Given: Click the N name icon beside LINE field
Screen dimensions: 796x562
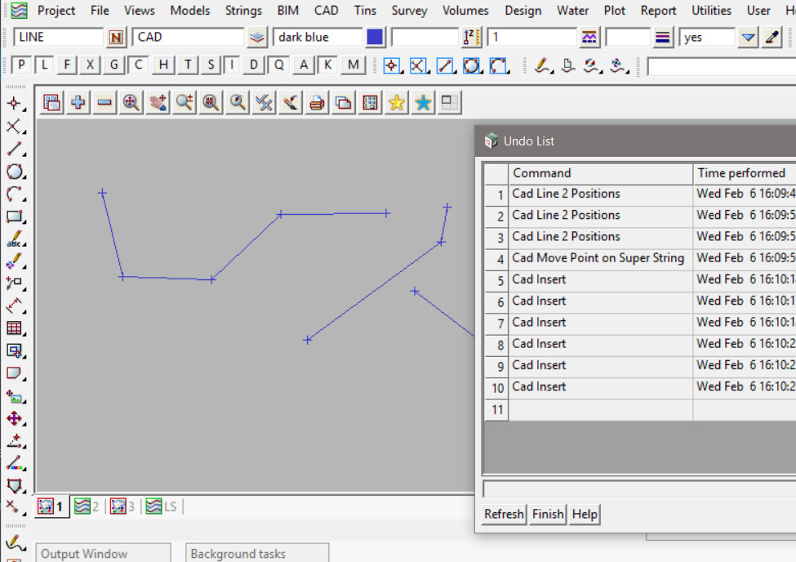Looking at the screenshot, I should [x=116, y=38].
